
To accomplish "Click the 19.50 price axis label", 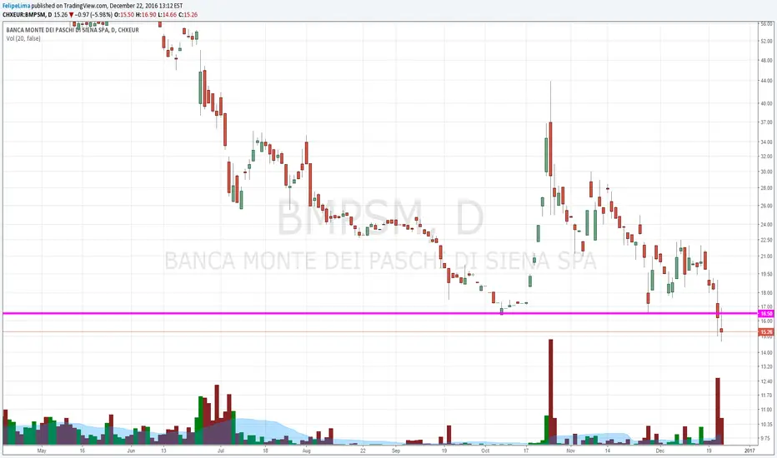I will [x=766, y=274].
